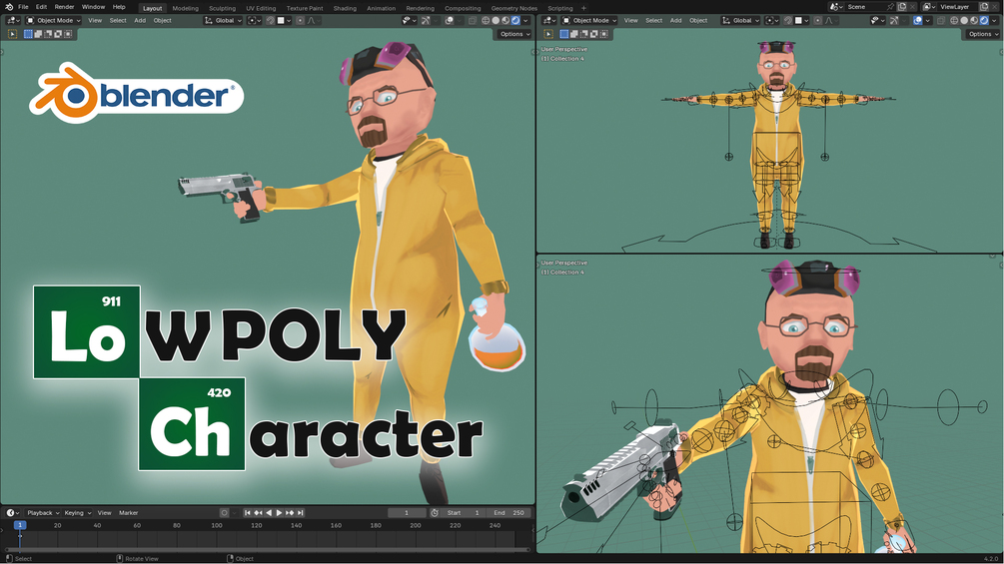Select wireframe shading in the left viewport
1004x564 pixels.
tap(486, 20)
